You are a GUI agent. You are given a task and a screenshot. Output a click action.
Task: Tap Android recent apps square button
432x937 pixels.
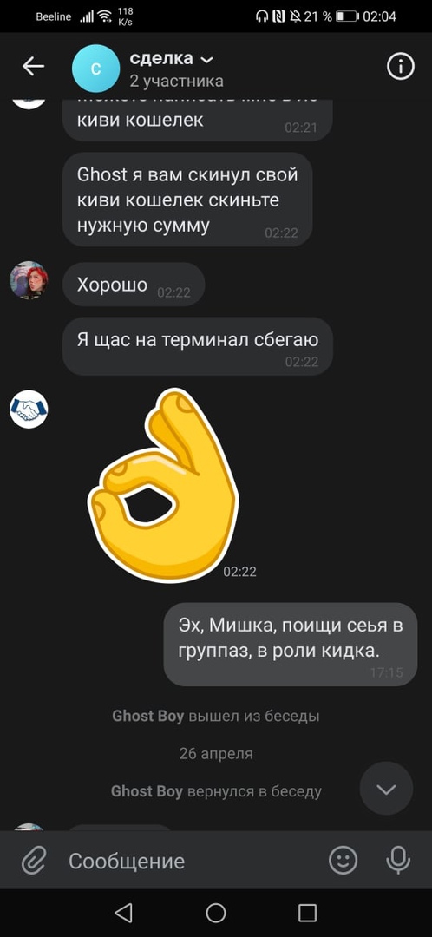click(307, 913)
